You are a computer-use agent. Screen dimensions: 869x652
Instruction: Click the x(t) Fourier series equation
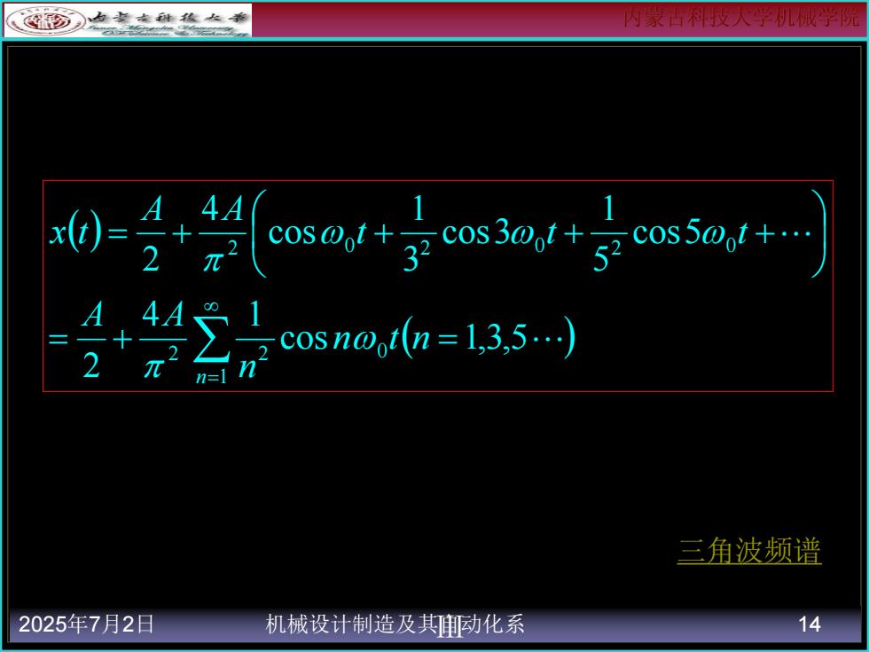[x=438, y=233]
